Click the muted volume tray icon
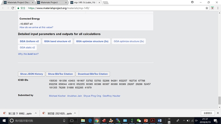 click(196, 120)
